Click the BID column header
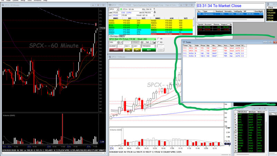 click(129, 18)
